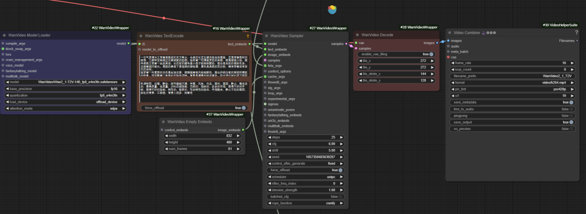Click the image_embeds output socket on Empty Embeds
The width and height of the screenshot is (586, 214).
(x=243, y=130)
